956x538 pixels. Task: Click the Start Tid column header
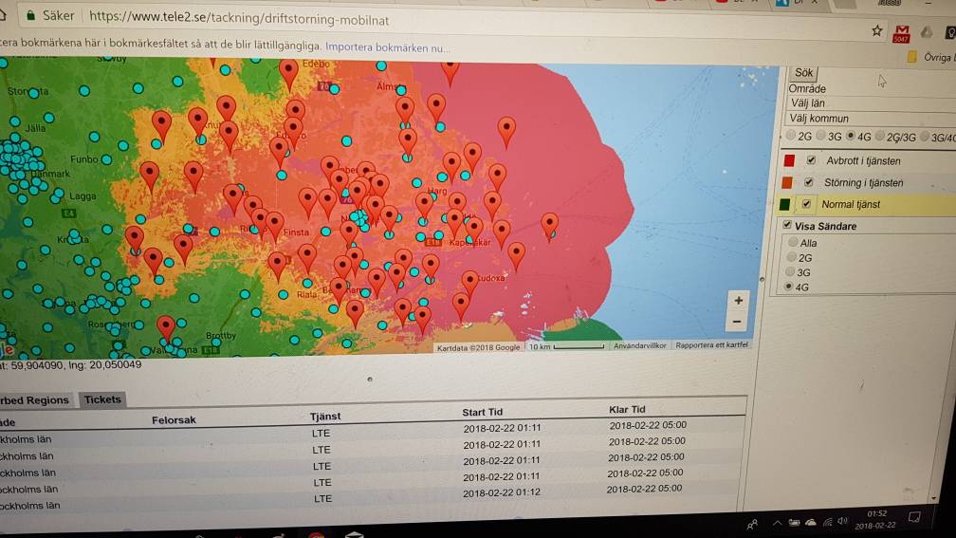[482, 412]
